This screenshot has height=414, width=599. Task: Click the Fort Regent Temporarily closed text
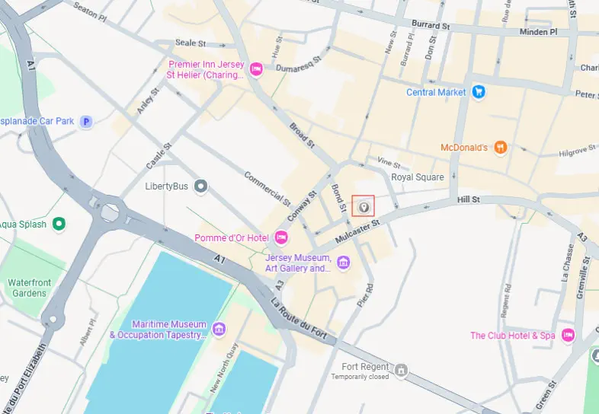click(x=360, y=371)
